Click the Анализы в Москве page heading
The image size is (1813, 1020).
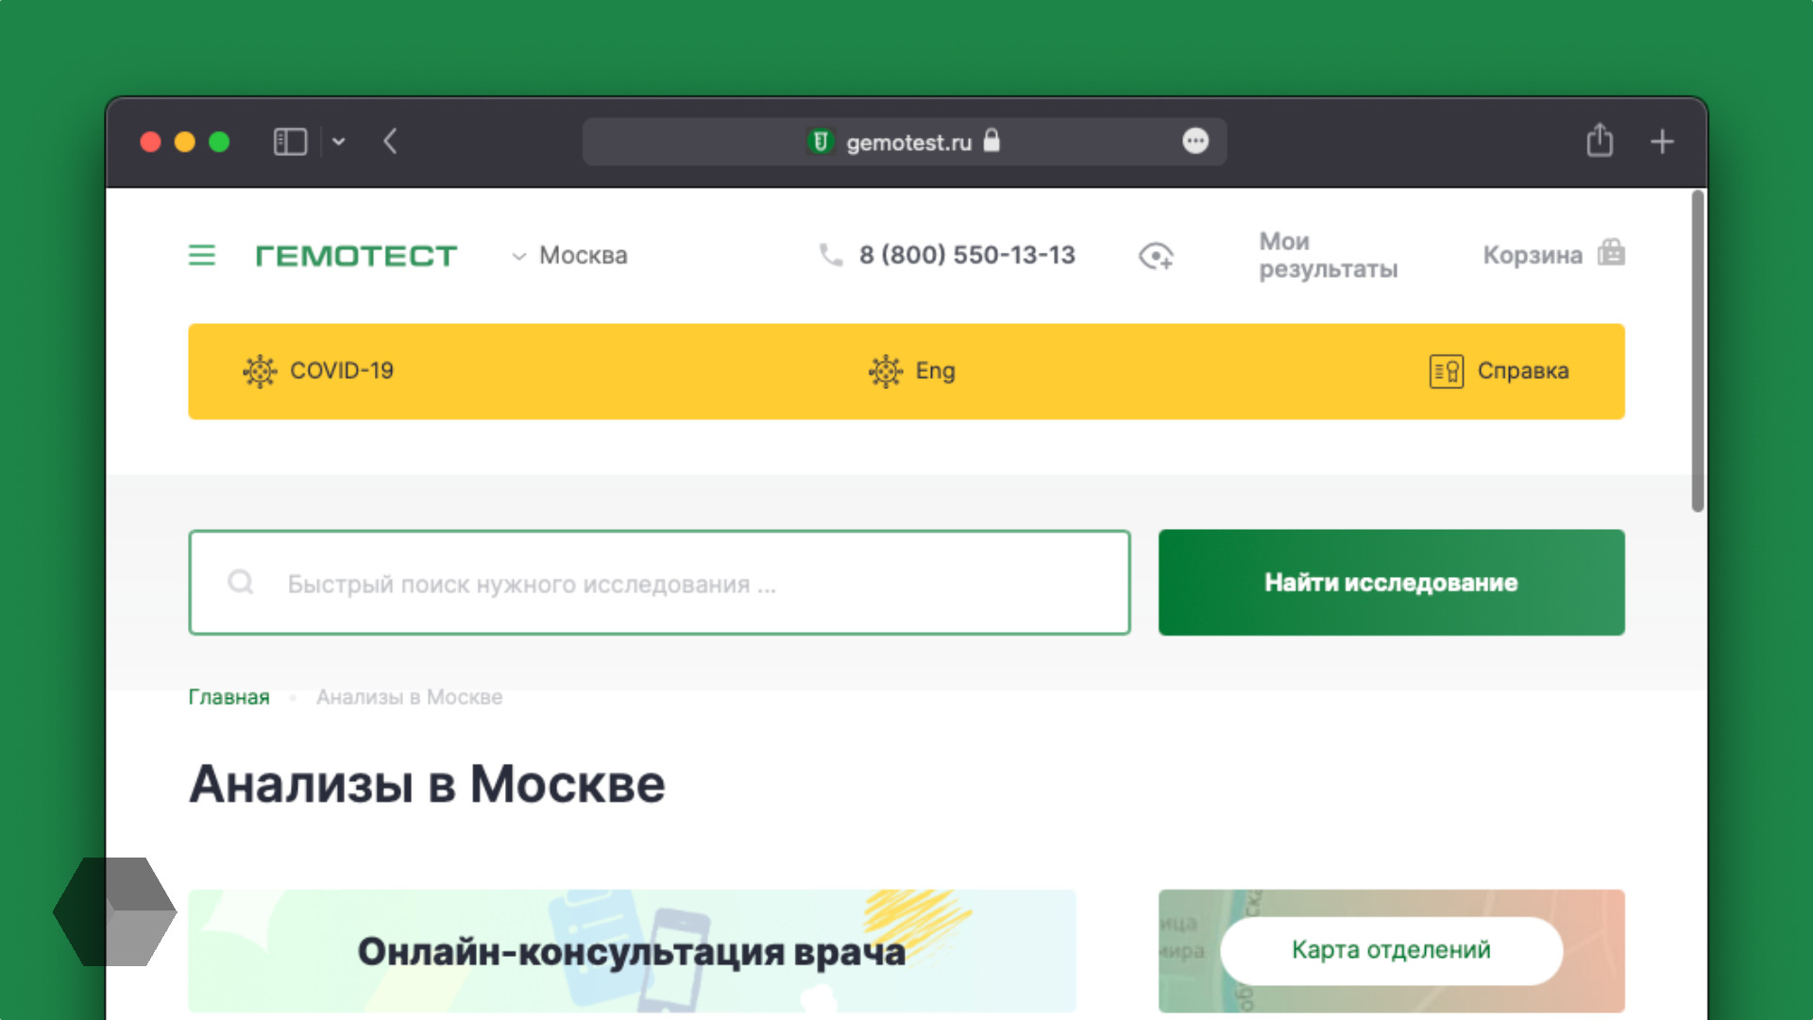[x=427, y=784]
